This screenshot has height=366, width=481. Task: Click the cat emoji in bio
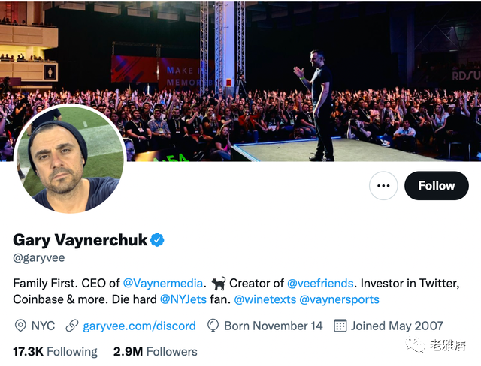219,283
